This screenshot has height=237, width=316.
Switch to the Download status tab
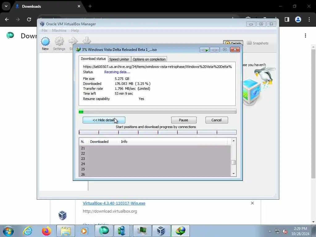point(93,59)
